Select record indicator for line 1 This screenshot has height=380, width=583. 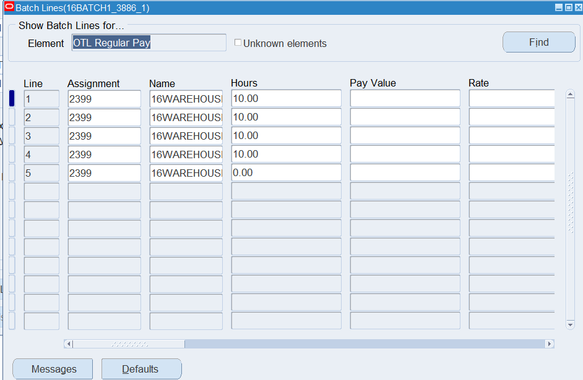(x=12, y=99)
